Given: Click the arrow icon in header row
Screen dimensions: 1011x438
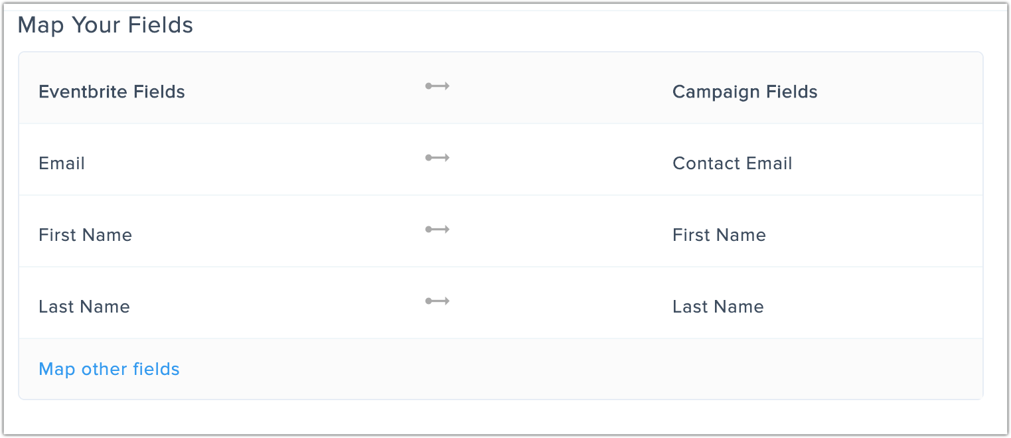Looking at the screenshot, I should coord(437,86).
